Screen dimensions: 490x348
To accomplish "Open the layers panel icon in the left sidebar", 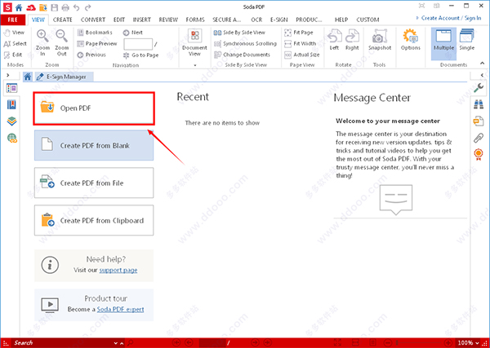I will tap(12, 121).
